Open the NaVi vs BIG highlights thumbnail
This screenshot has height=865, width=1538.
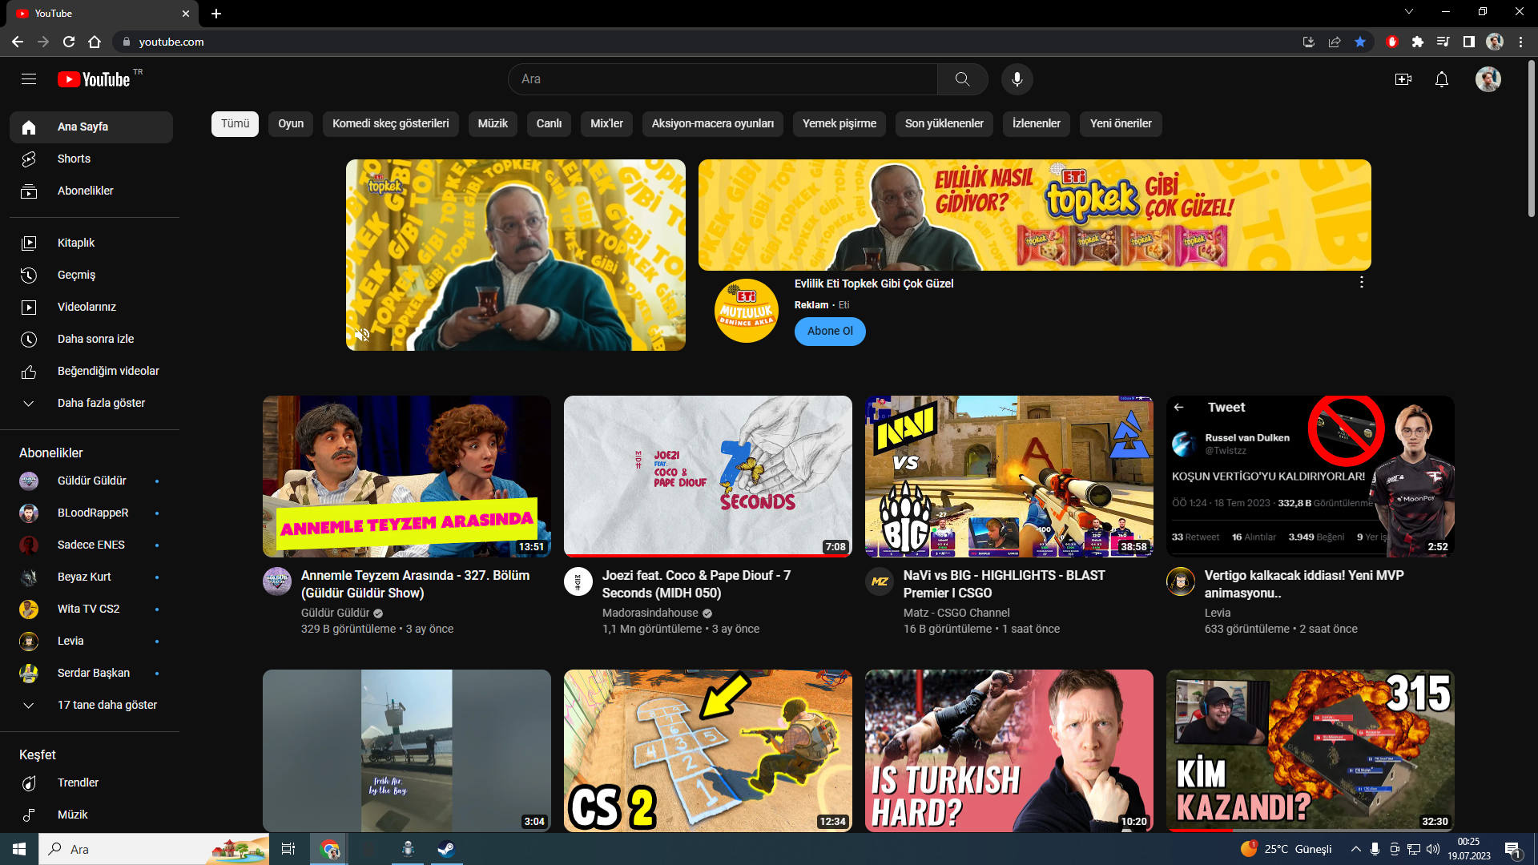coord(1009,476)
